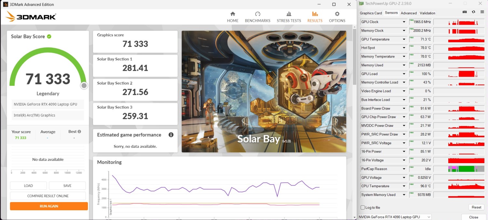
Task: Click the RUN AGAIN button
Action: pos(49,206)
